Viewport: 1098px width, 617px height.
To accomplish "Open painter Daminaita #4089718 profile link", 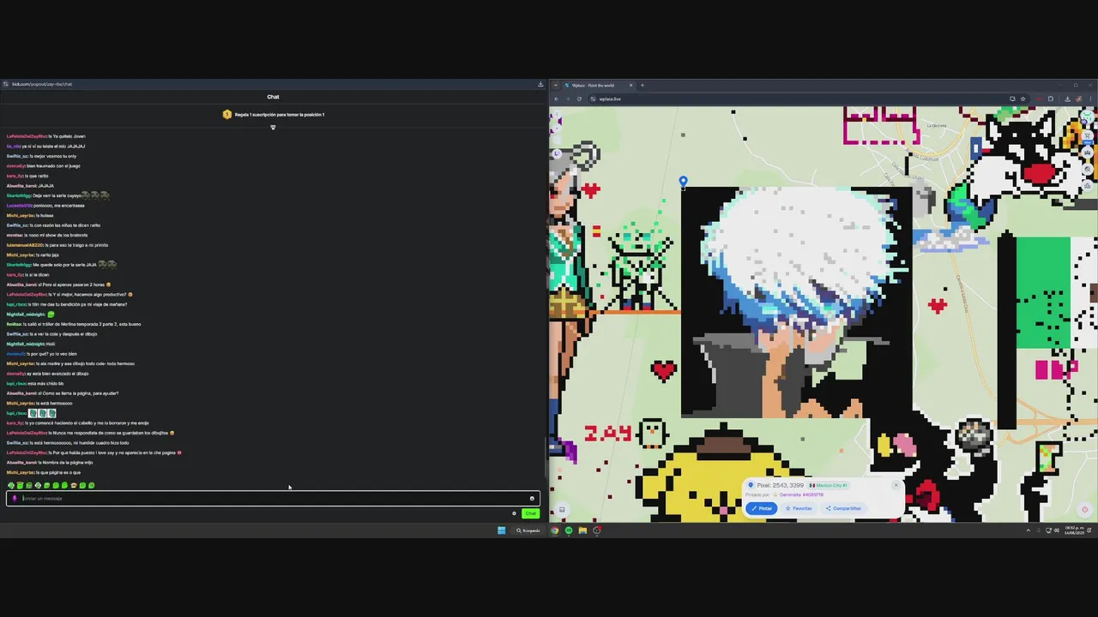I will pos(801,494).
